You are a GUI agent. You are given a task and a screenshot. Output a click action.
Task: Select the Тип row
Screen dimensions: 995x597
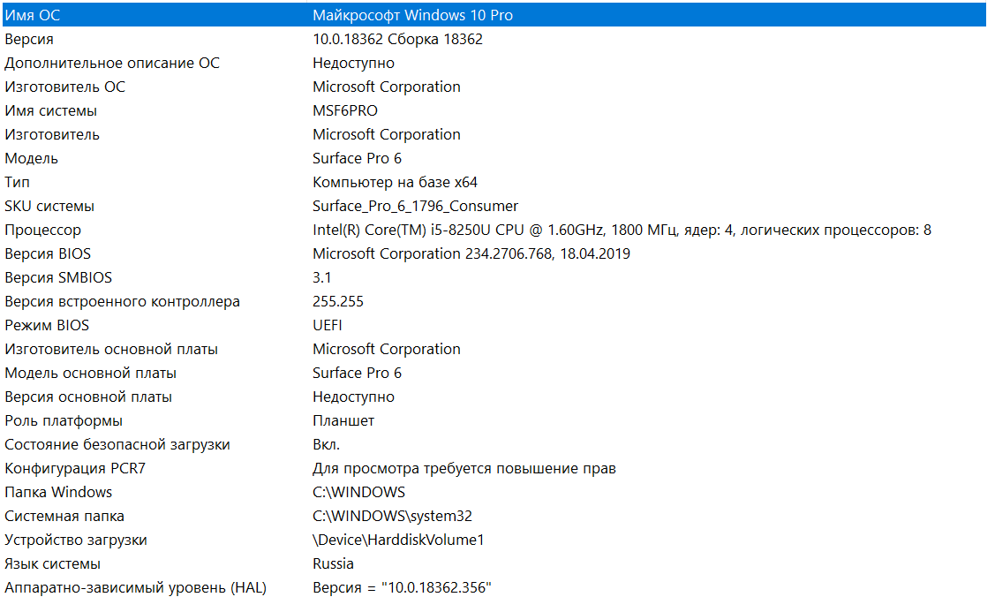(x=494, y=182)
